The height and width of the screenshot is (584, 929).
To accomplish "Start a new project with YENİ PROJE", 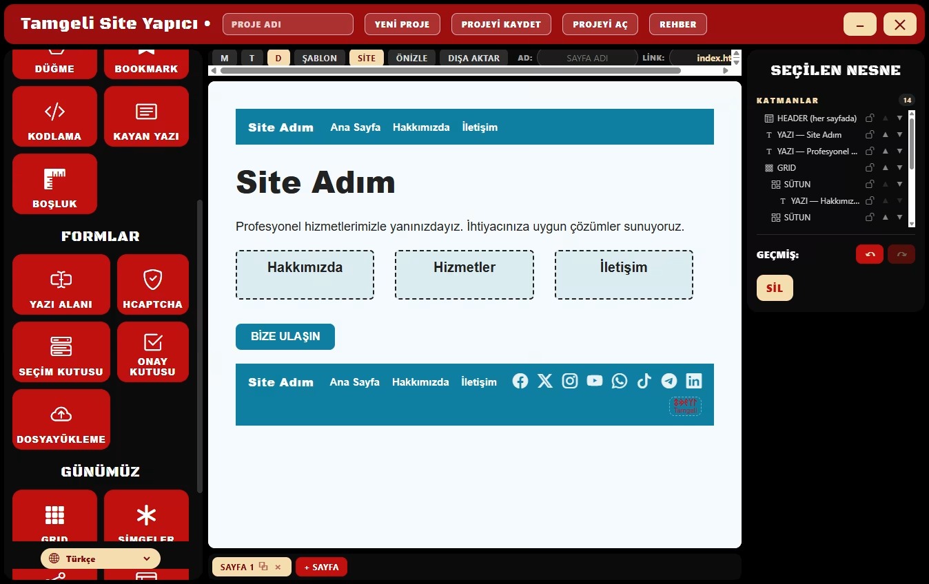I will pos(402,24).
